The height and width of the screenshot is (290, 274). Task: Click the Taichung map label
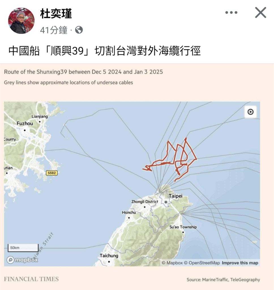pos(109,256)
